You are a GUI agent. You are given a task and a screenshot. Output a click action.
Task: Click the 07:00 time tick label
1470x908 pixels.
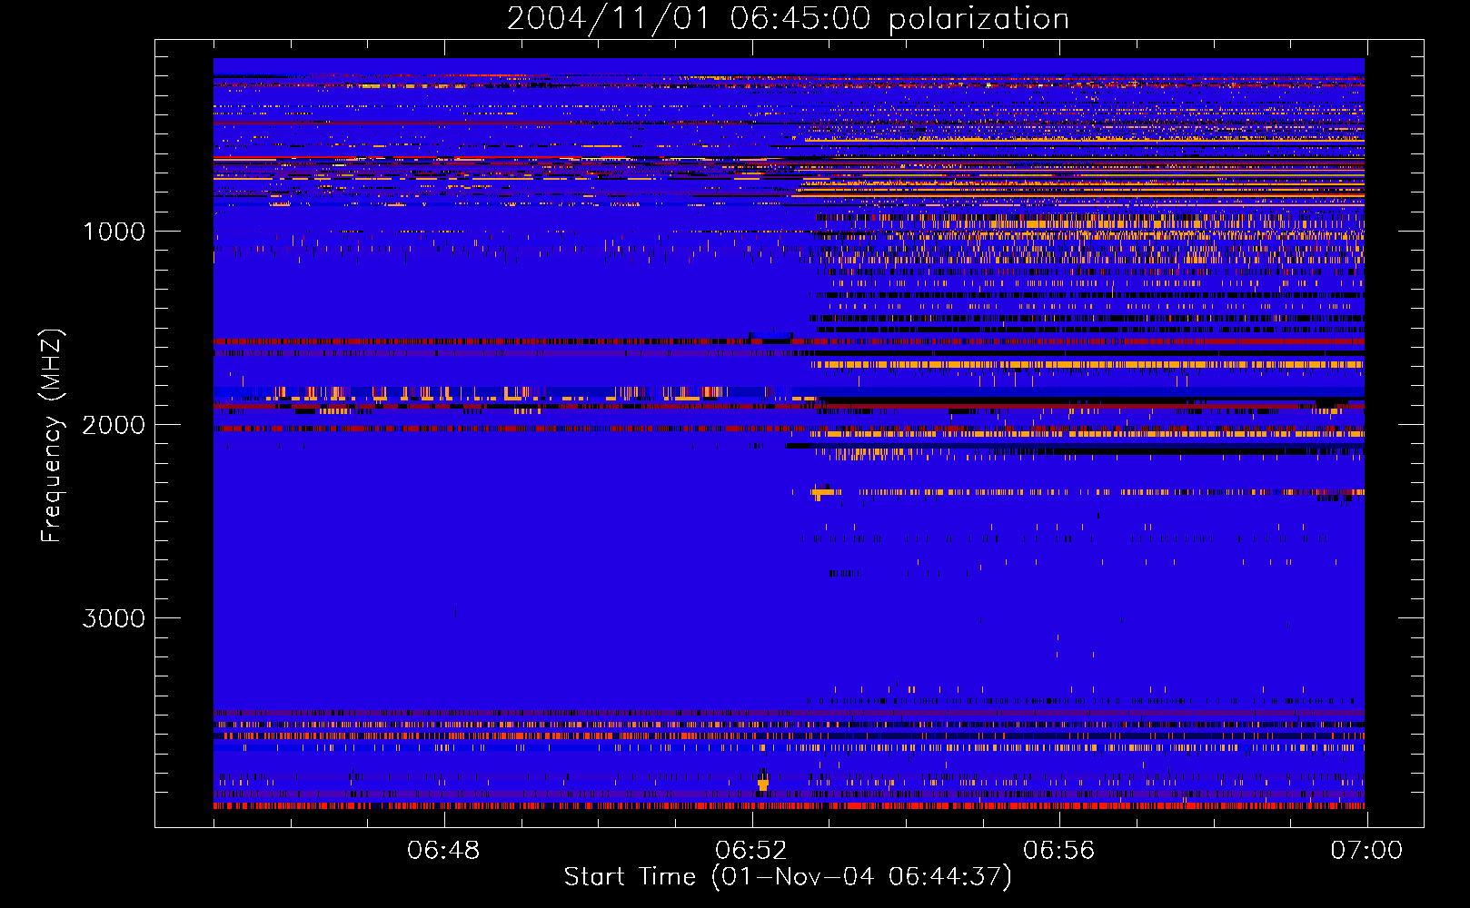[x=1366, y=851]
